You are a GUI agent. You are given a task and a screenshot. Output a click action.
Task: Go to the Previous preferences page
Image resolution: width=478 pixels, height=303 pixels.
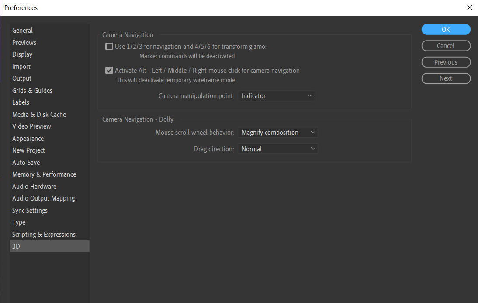446,62
